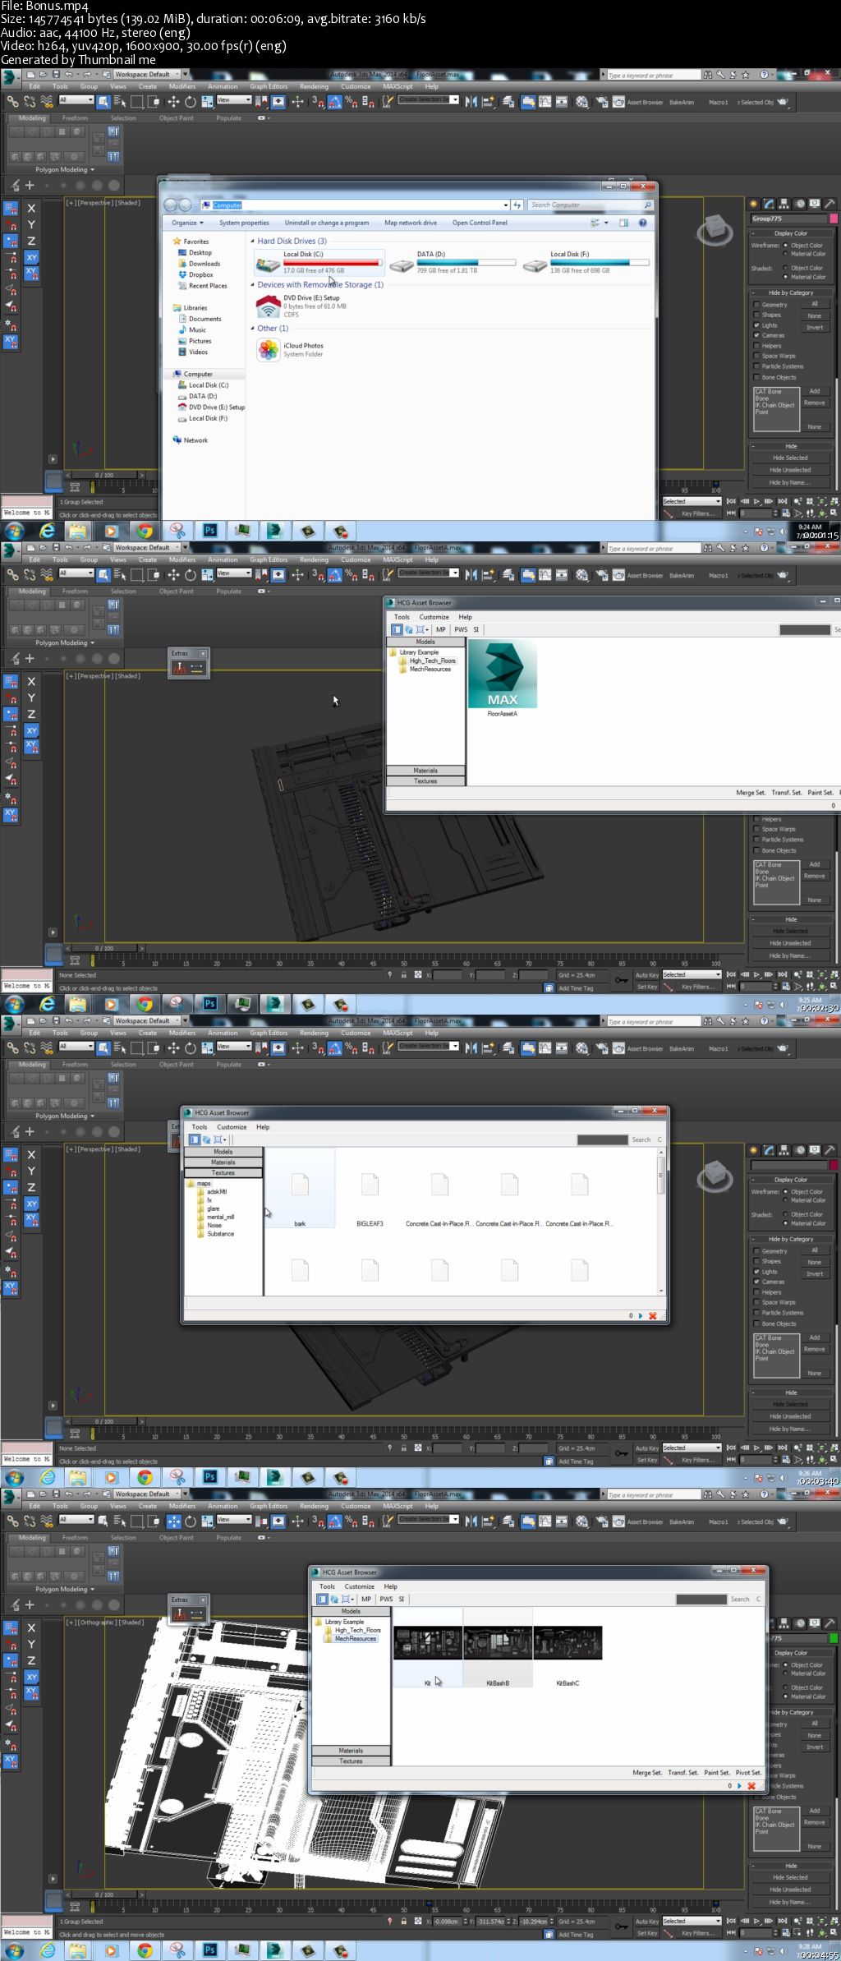Image resolution: width=841 pixels, height=1961 pixels.
Task: Toggle the Explorer preview pane icon
Action: [623, 223]
